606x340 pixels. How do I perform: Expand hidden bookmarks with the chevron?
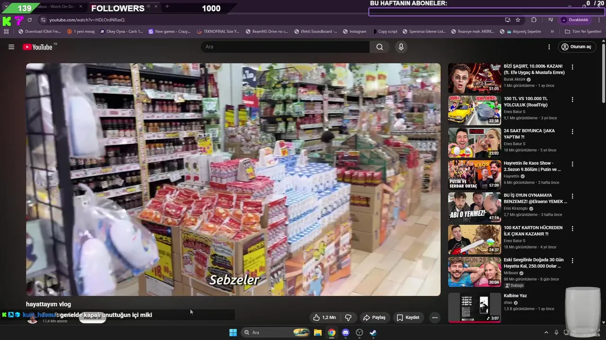click(552, 32)
